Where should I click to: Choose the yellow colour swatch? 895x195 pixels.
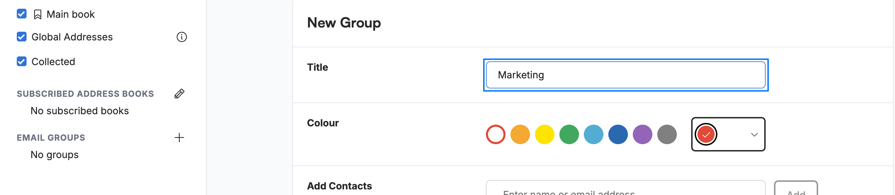click(x=545, y=134)
